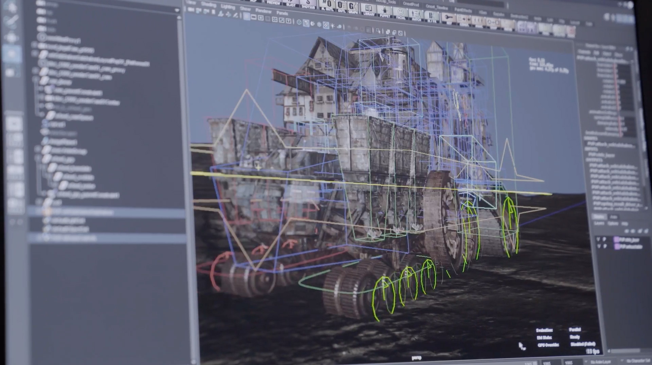Click the top display layer purple color swatch
The width and height of the screenshot is (652, 365).
pos(616,239)
